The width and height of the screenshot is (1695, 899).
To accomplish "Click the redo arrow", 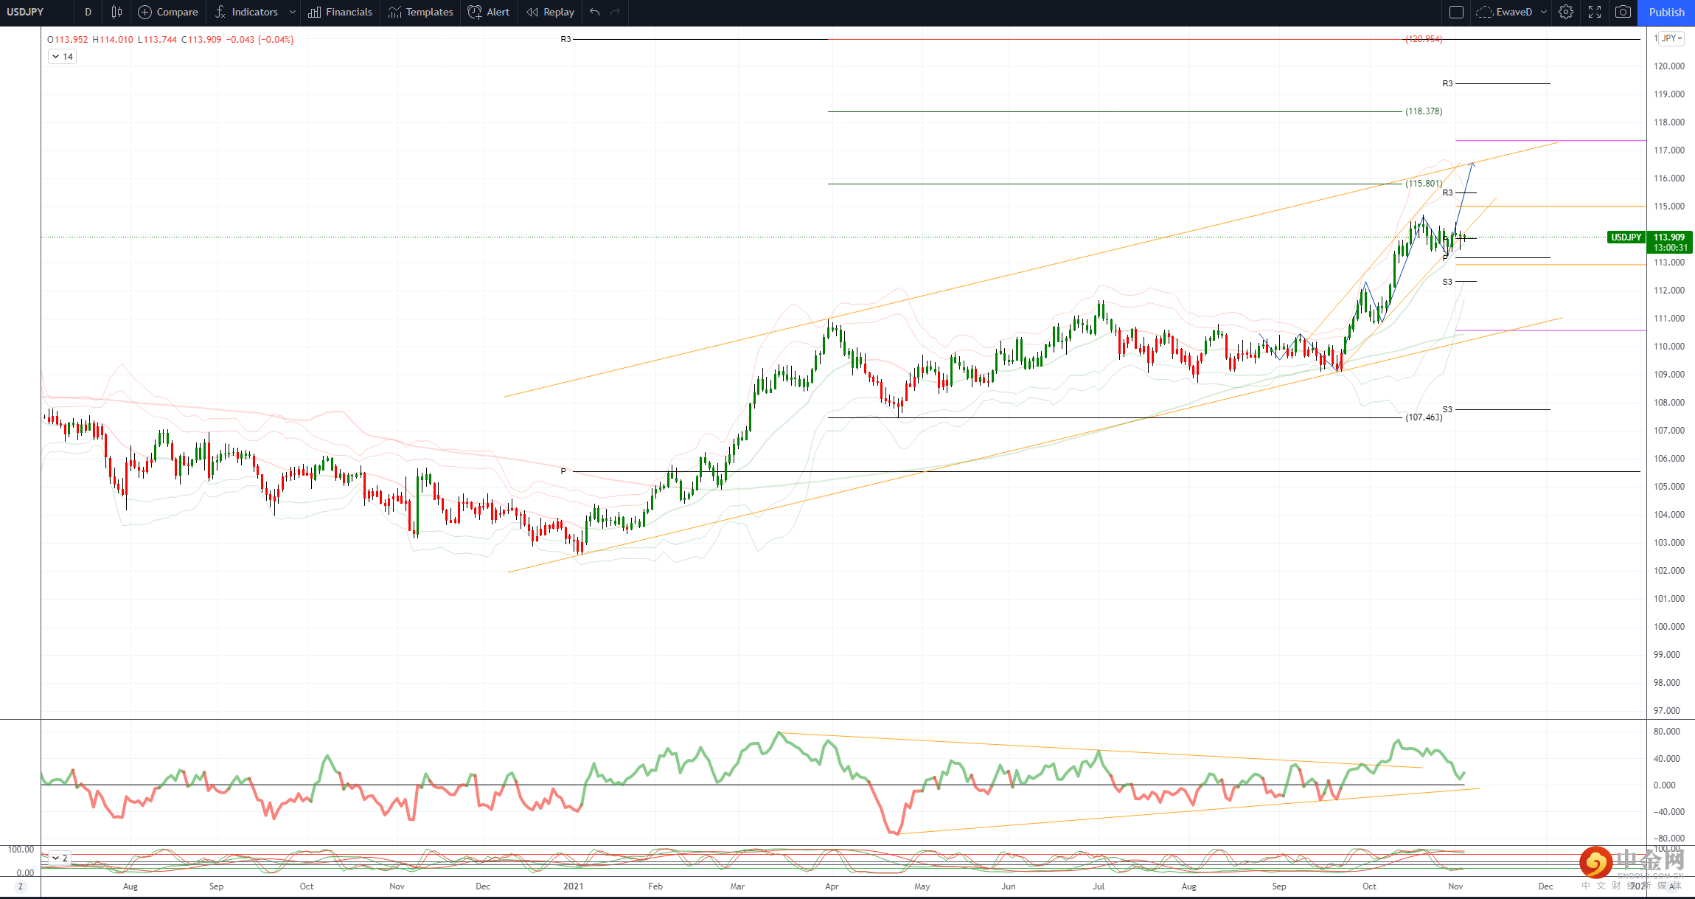I will pos(616,12).
